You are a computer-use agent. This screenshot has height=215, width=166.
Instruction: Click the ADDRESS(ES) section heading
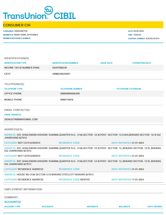14,129
